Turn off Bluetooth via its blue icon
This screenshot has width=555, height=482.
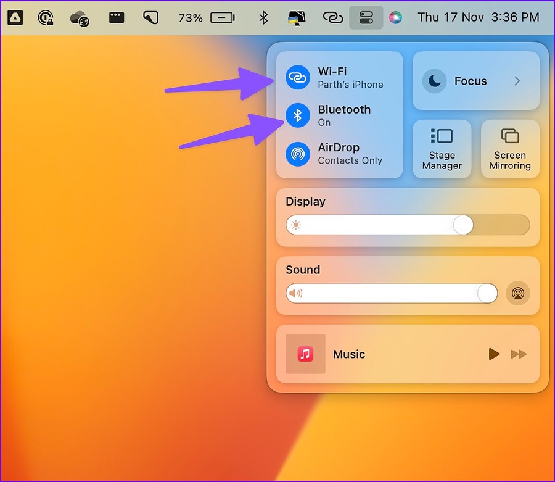tap(298, 115)
